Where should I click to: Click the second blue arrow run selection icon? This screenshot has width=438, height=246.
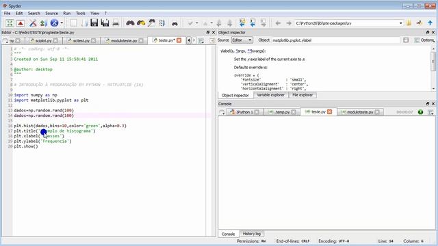(253, 23)
